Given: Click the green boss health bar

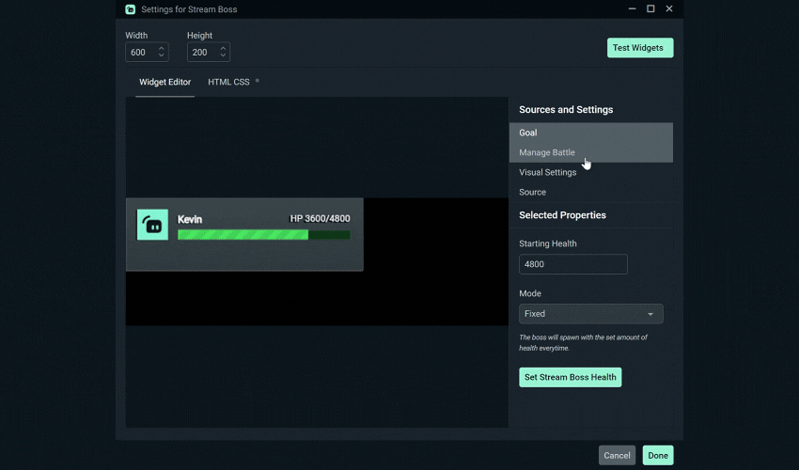Looking at the screenshot, I should [243, 235].
